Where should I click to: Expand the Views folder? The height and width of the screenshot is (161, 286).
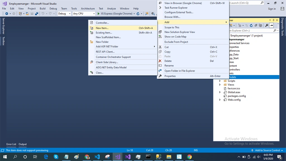pos(220,85)
